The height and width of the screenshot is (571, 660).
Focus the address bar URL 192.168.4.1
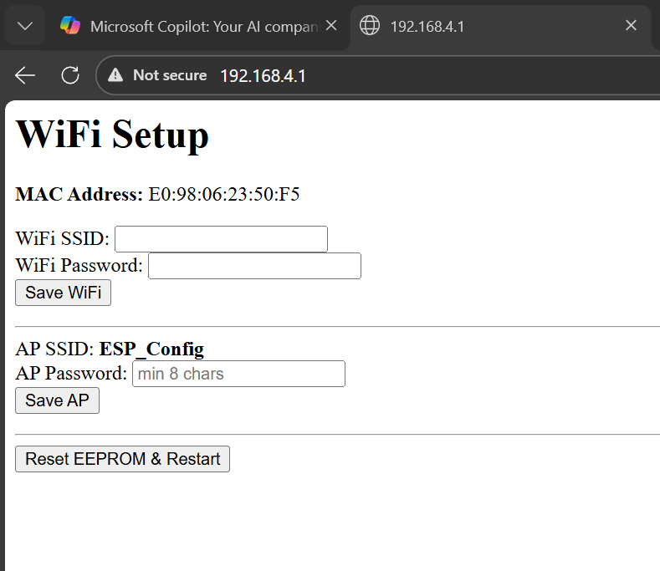pyautogui.click(x=263, y=76)
